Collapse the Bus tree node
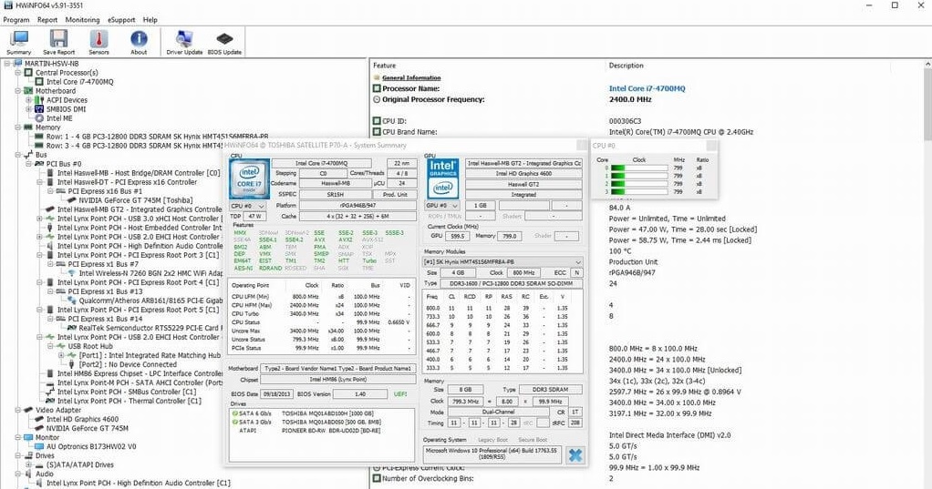932x489 pixels. (18, 155)
